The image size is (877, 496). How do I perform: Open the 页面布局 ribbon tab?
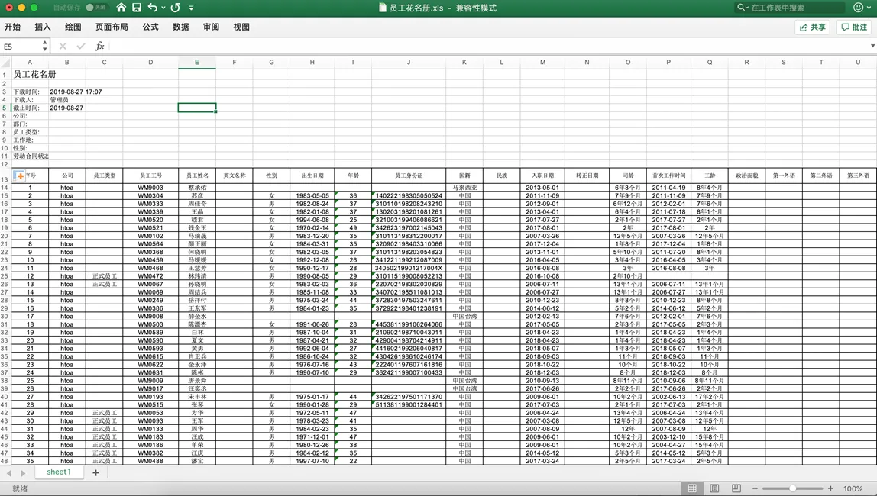[112, 27]
